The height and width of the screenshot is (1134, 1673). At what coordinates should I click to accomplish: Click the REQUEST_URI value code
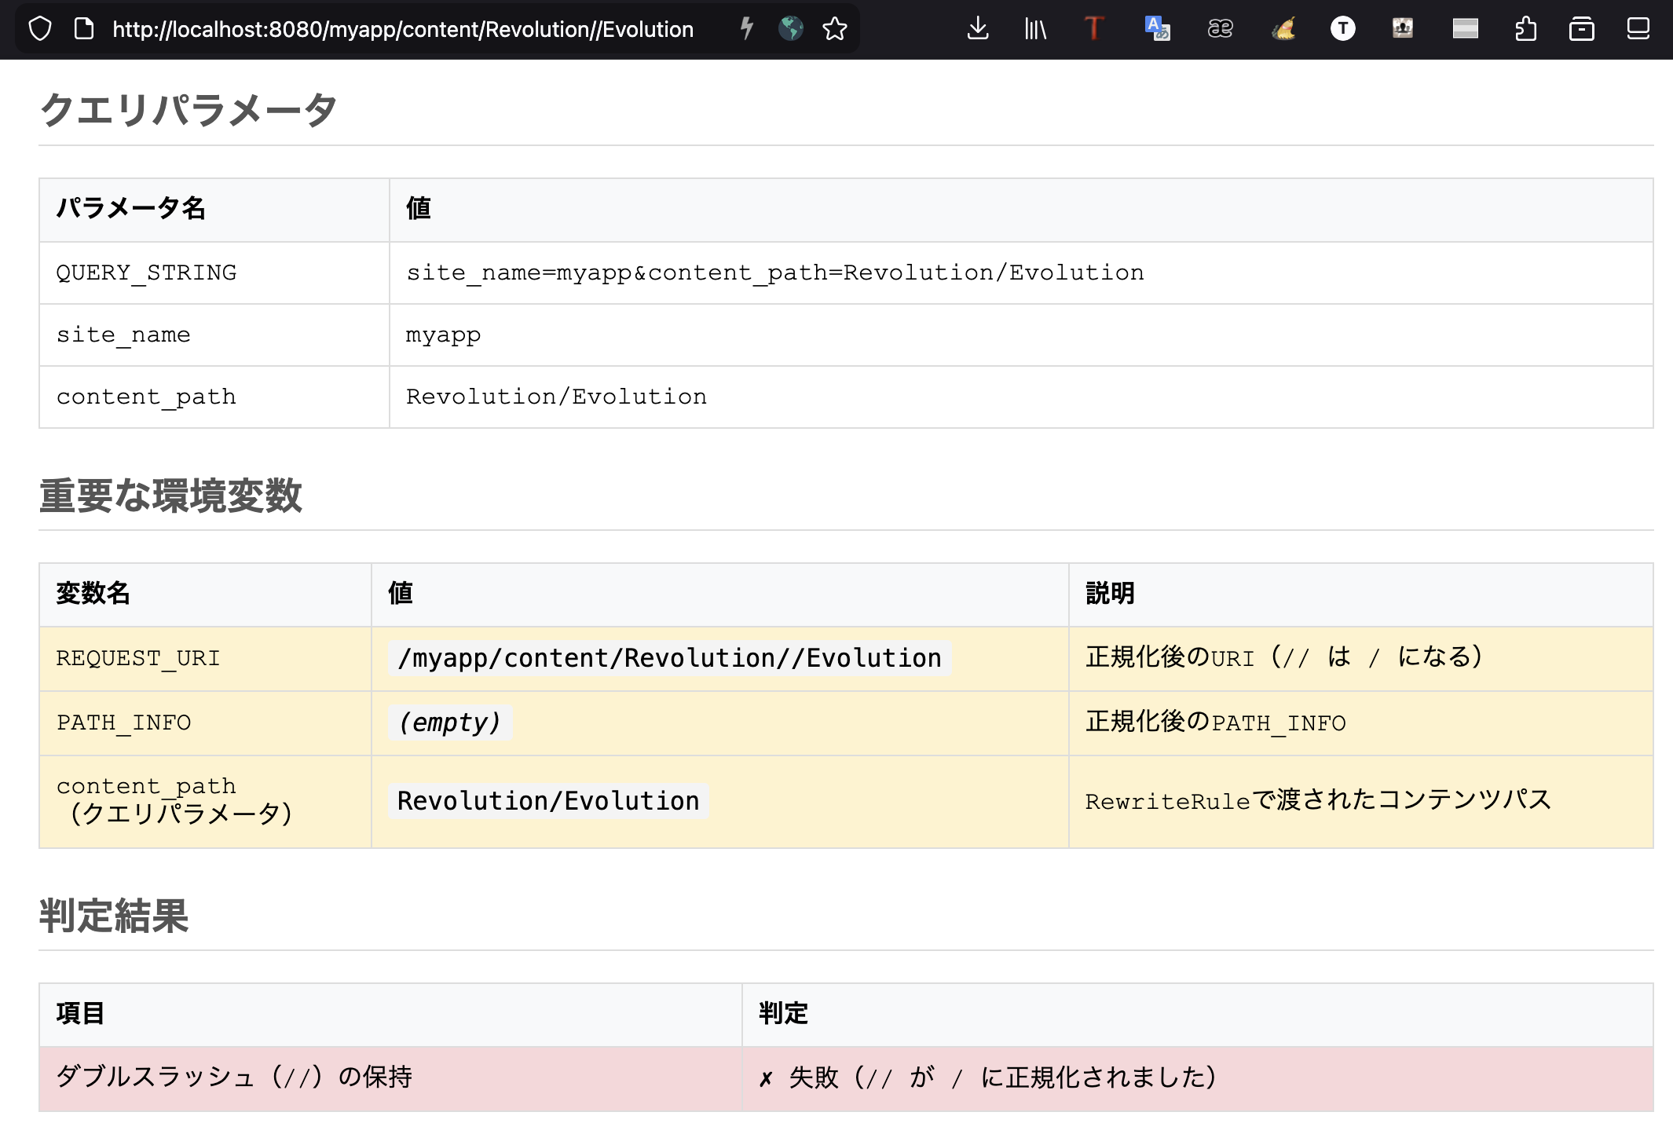(x=669, y=658)
